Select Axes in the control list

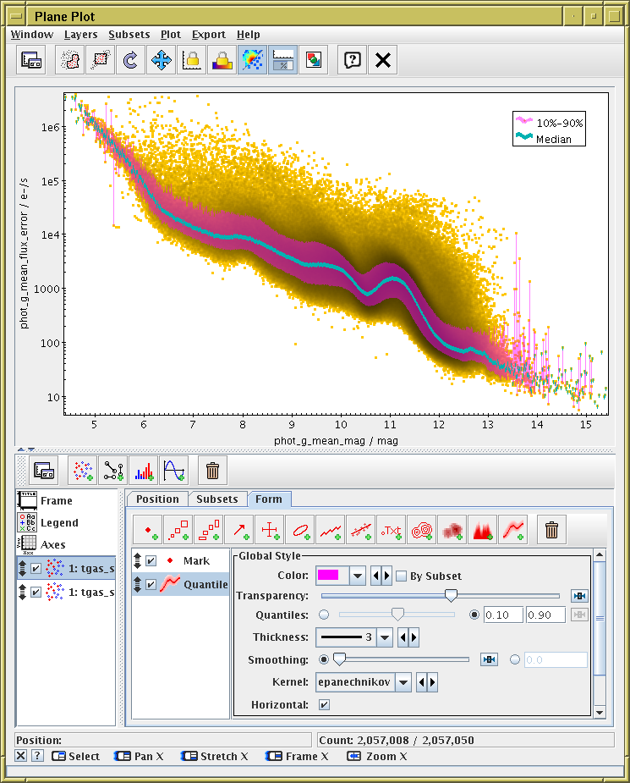click(x=52, y=544)
